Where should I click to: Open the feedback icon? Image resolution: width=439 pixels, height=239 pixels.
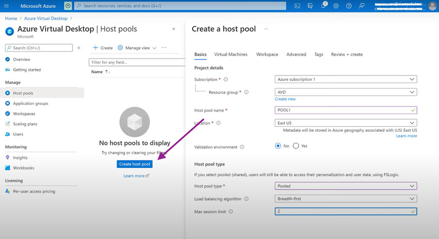pyautogui.click(x=362, y=6)
